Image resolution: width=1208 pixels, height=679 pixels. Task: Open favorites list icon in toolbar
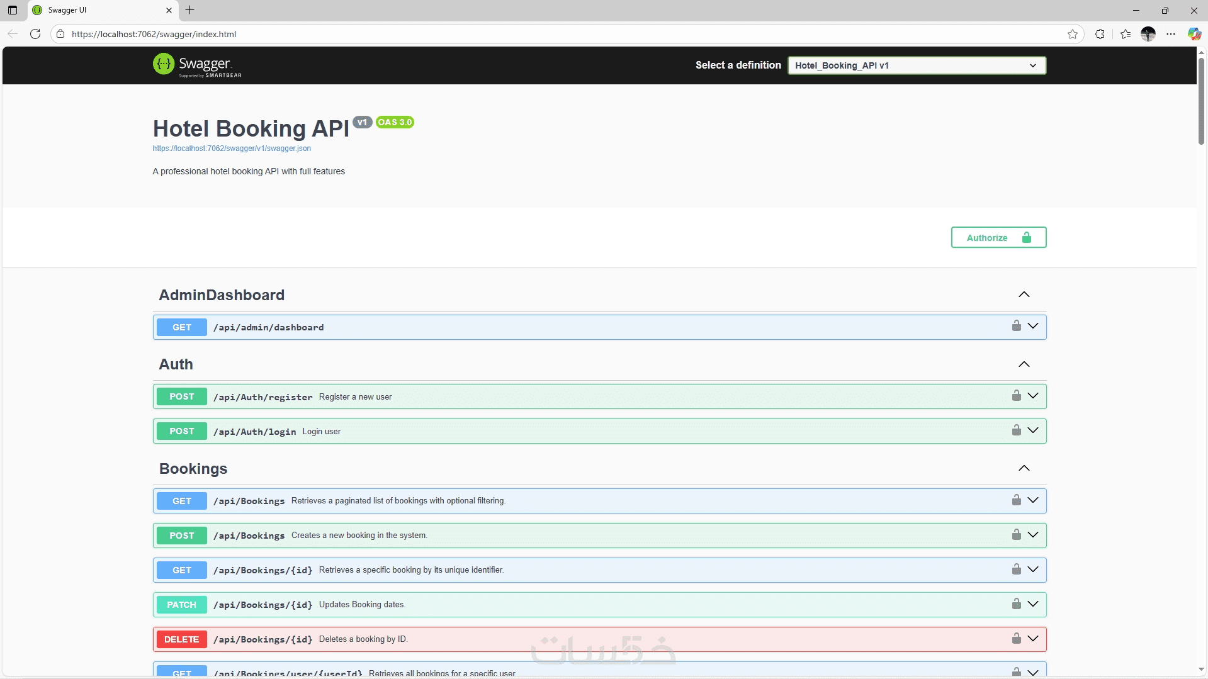pos(1126,34)
